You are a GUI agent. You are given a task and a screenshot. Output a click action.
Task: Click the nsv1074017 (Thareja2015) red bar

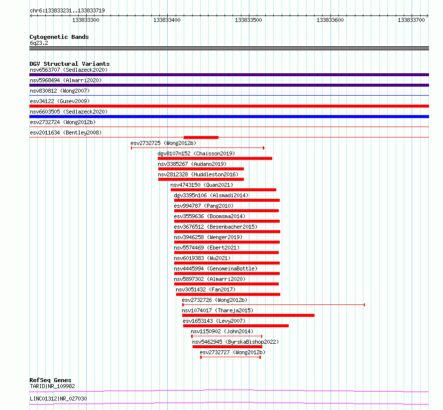tap(248, 315)
